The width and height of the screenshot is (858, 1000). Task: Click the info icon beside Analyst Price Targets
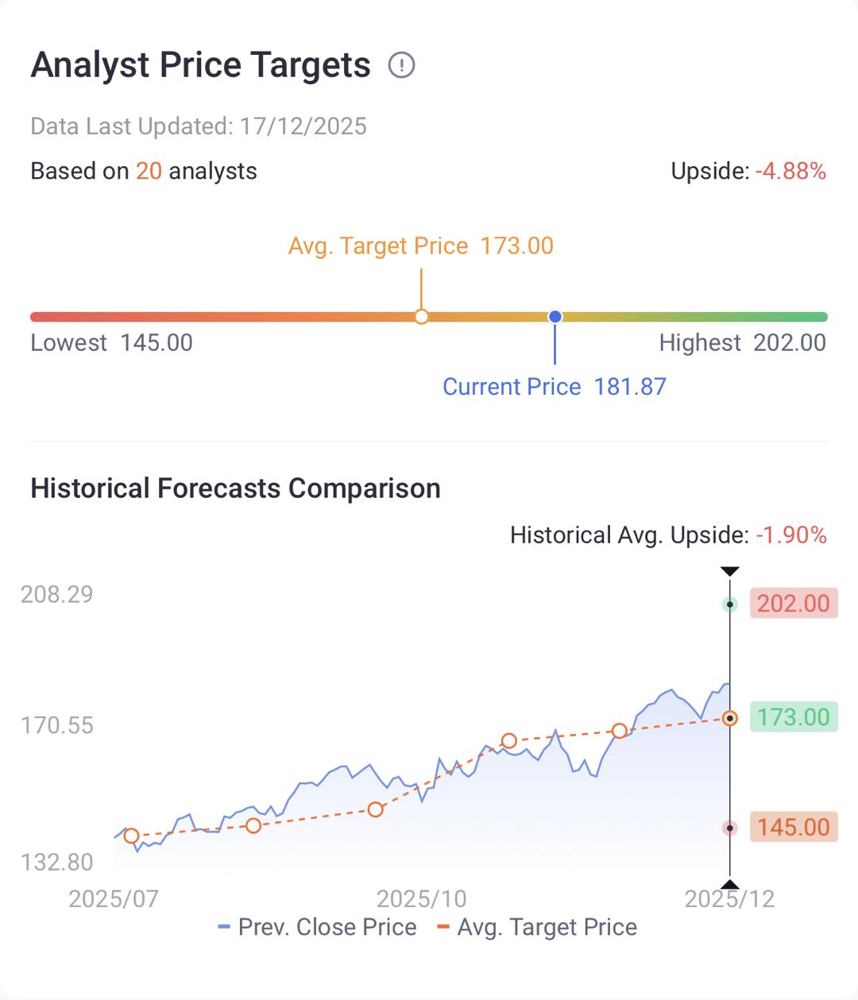401,65
